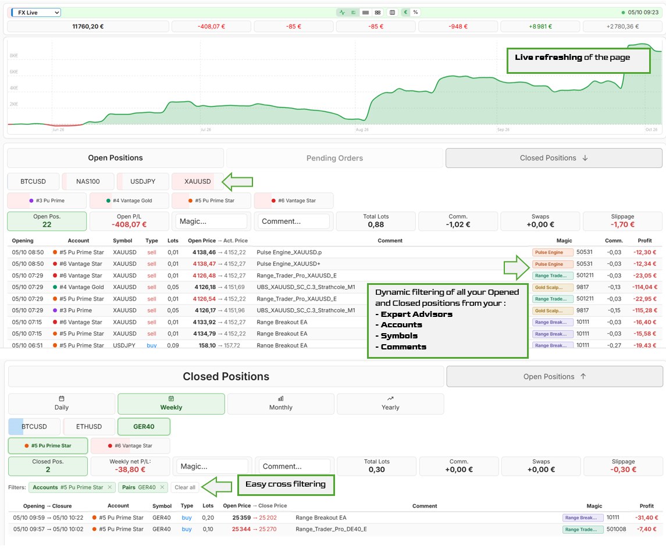Select the grid layout icon
Viewport: 666px width, 550px height.
(x=377, y=12)
